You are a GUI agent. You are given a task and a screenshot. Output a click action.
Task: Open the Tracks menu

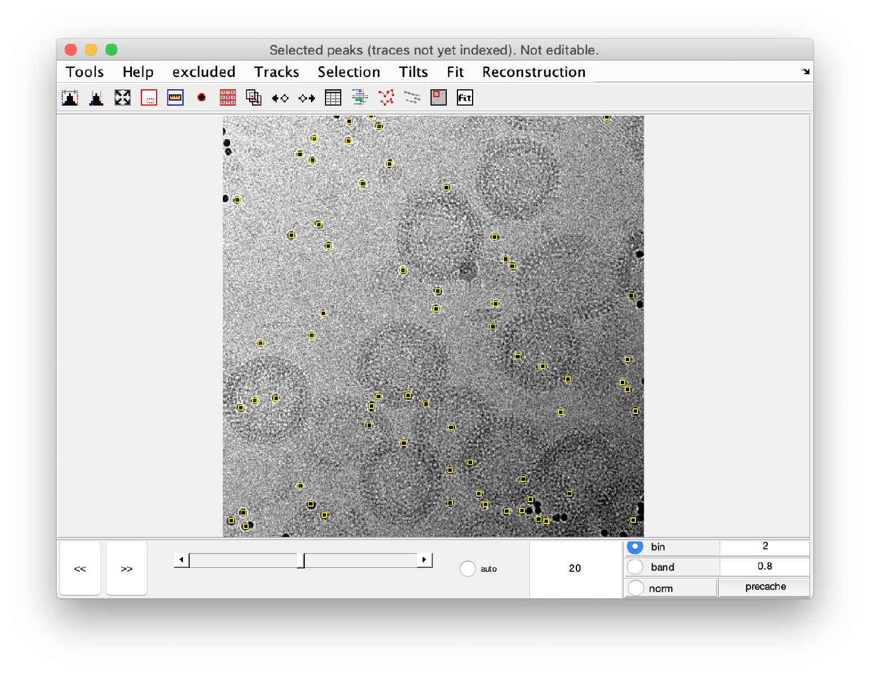pos(277,72)
